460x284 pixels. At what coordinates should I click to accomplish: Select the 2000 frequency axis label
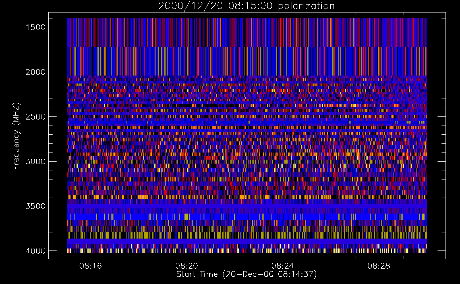click(35, 72)
